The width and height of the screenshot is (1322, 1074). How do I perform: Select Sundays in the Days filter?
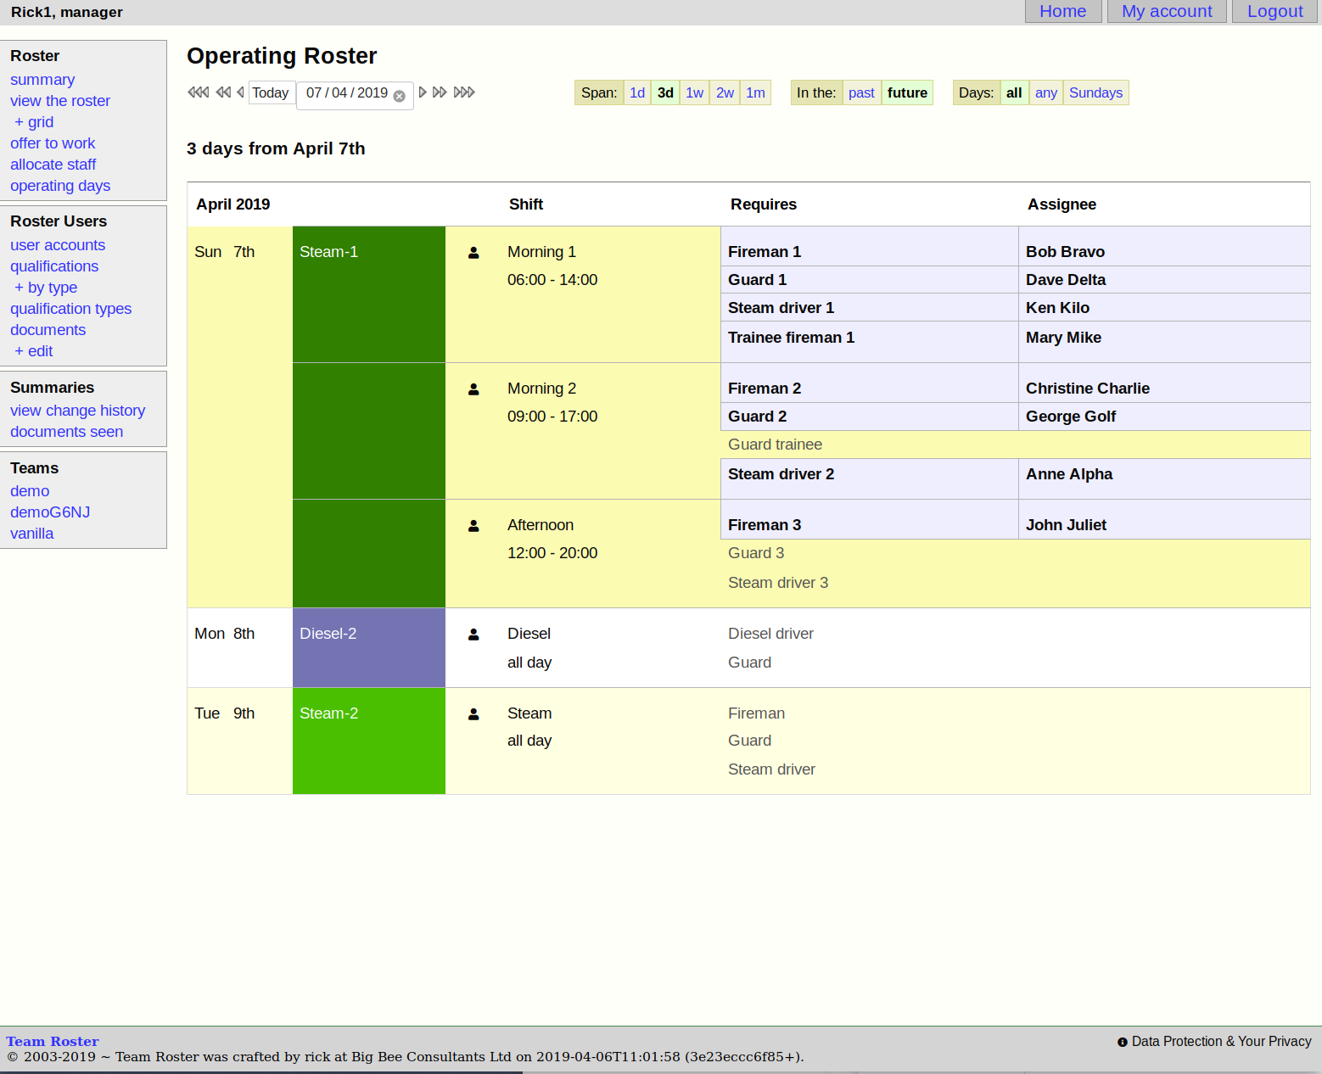1095,93
